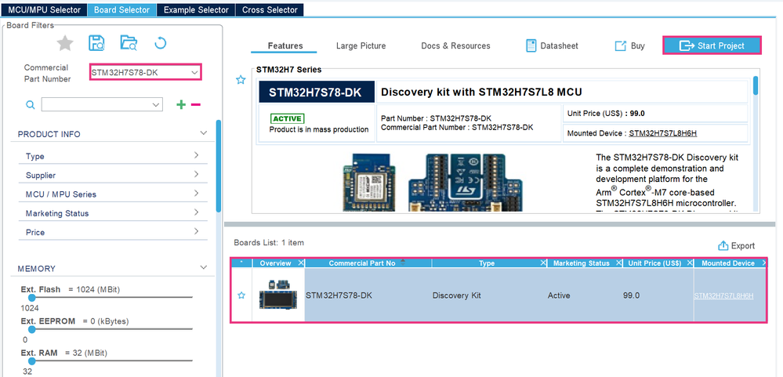Remove the Marketing Status column with X
This screenshot has width=783, height=377.
click(x=618, y=263)
